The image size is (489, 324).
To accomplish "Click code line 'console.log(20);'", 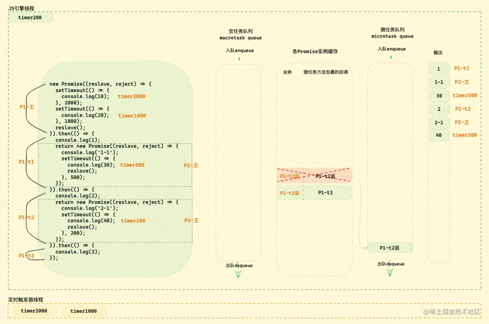I will 85,115.
